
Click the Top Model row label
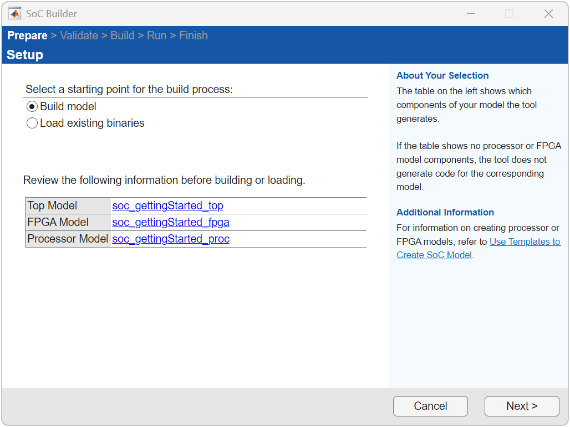(x=52, y=206)
